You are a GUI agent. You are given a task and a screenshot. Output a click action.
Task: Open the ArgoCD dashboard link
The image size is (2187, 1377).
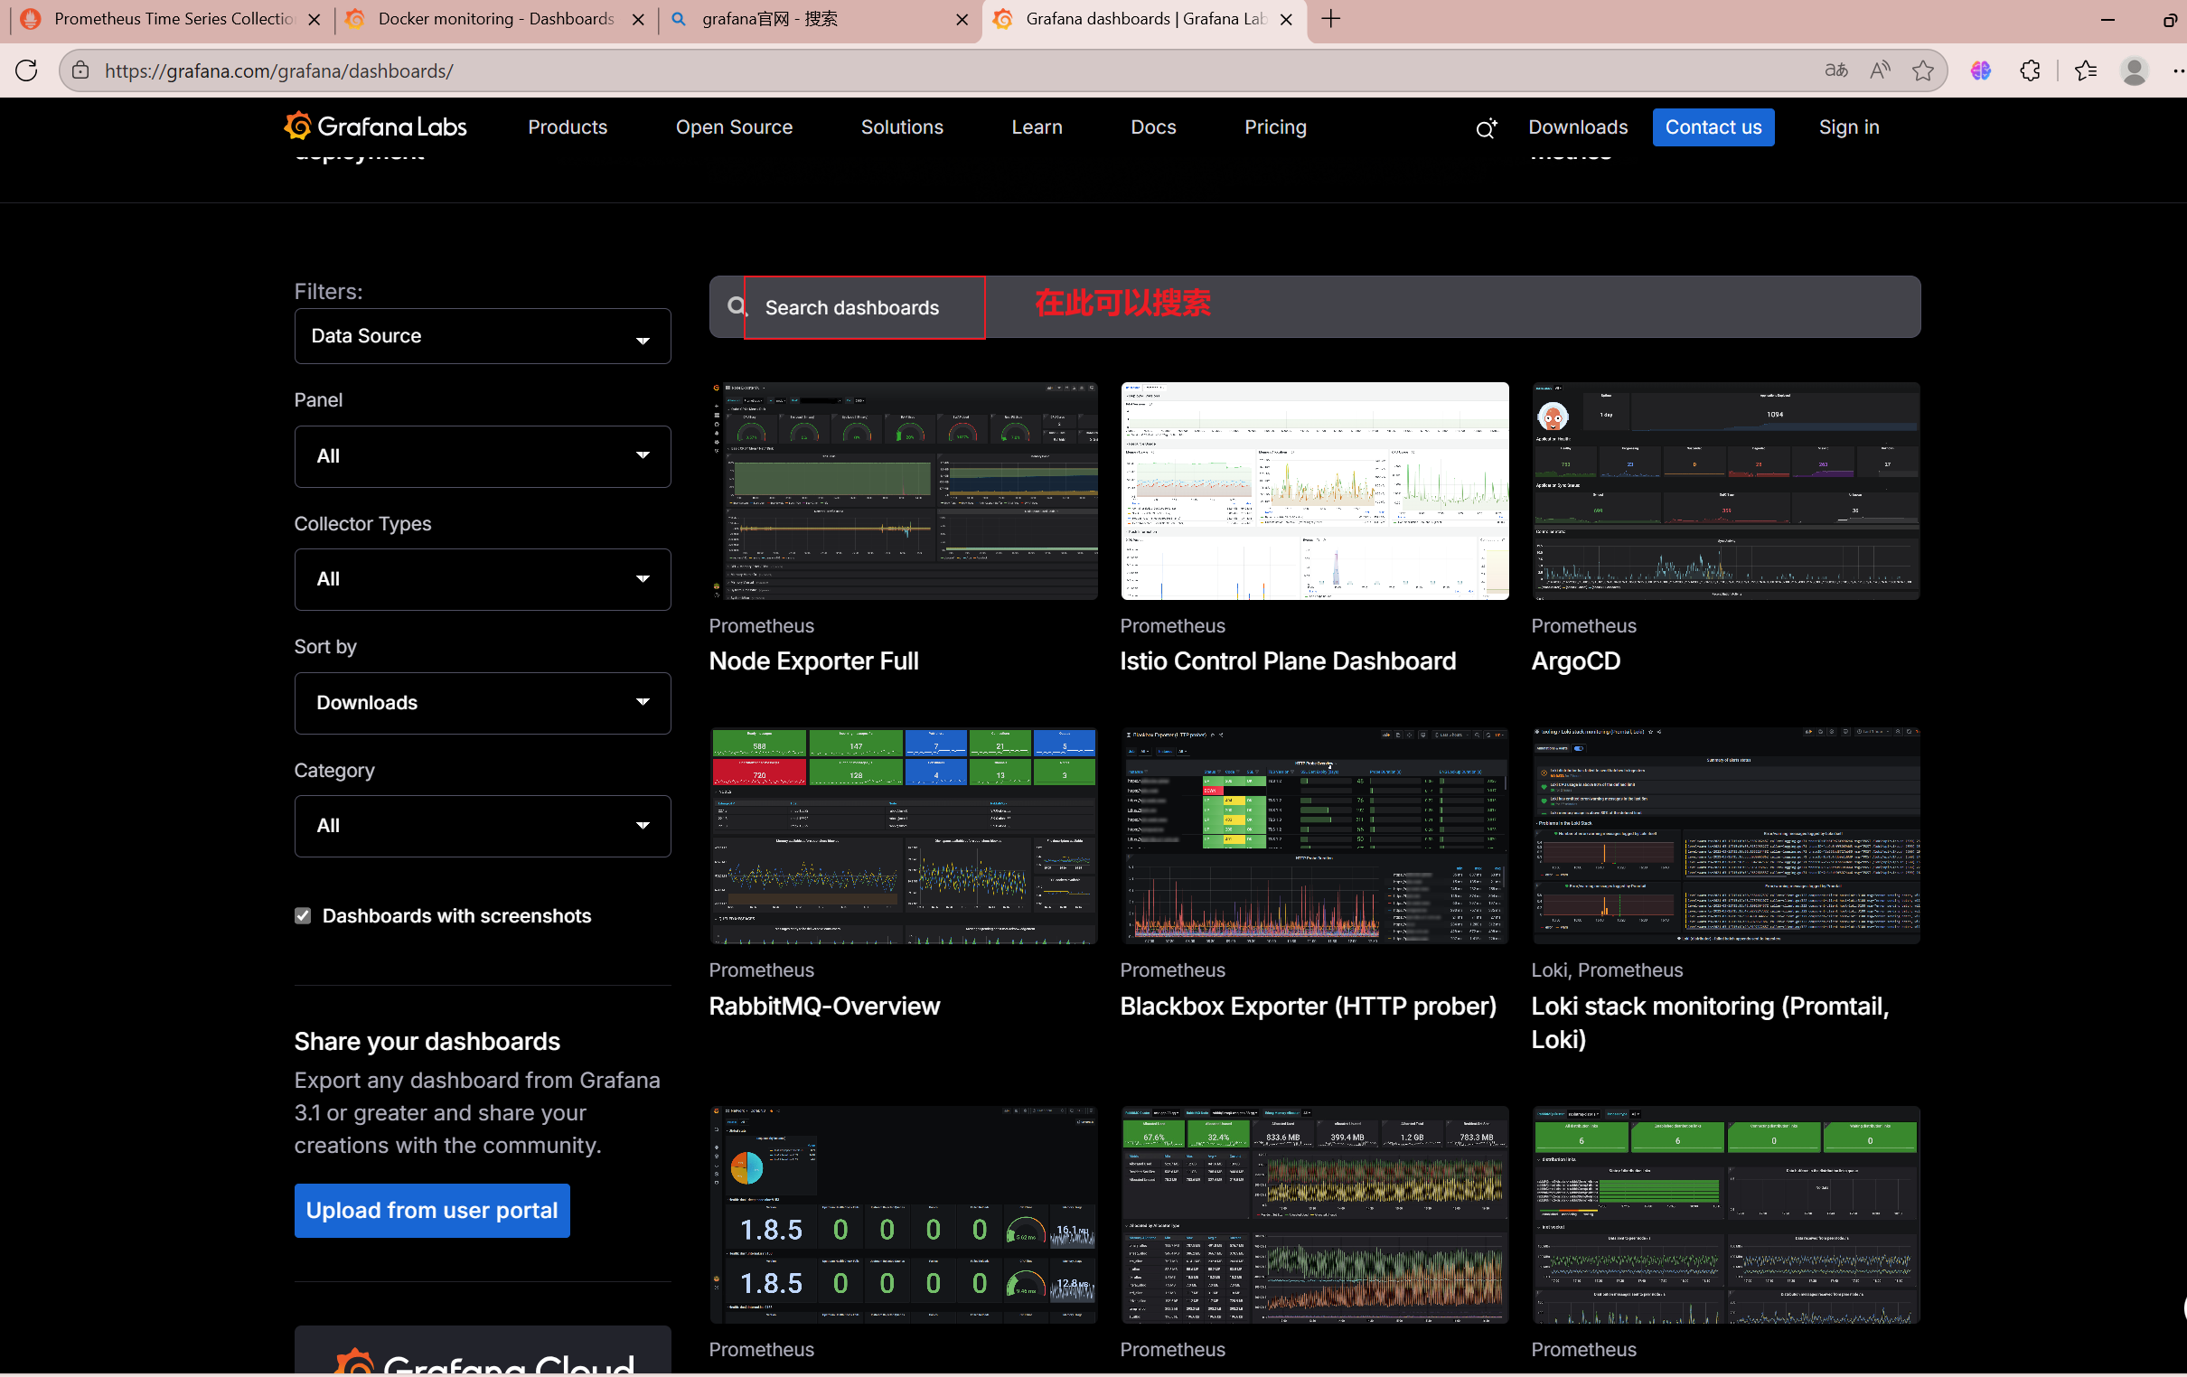[x=1576, y=660]
